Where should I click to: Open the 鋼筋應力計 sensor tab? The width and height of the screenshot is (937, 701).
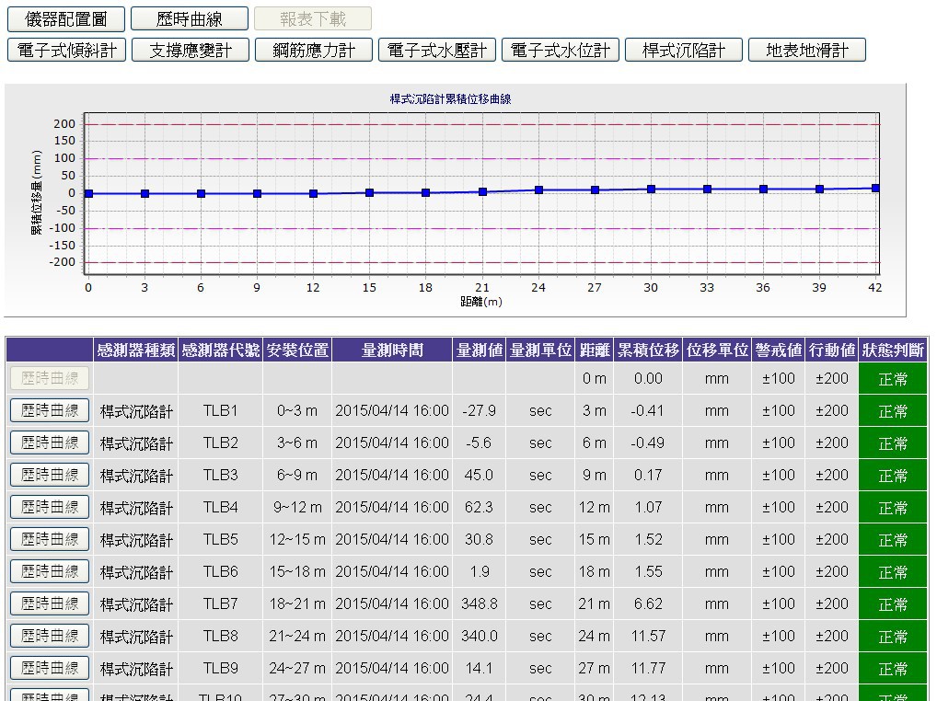[x=314, y=51]
